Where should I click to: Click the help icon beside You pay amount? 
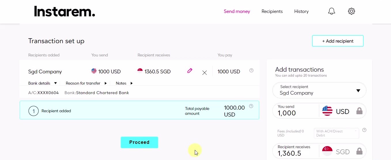pos(251,71)
